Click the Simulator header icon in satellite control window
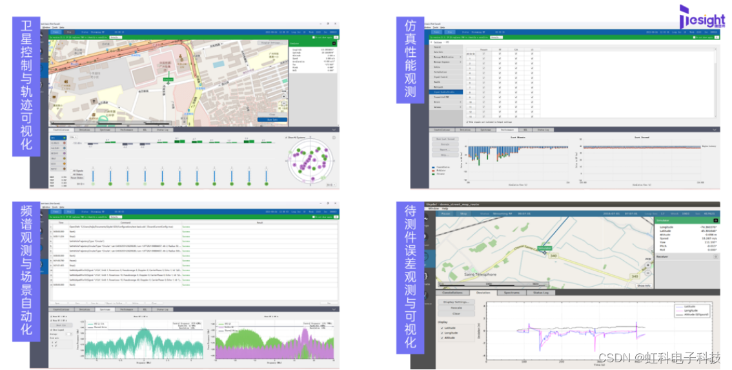Image resolution: width=732 pixels, height=370 pixels. [x=334, y=43]
